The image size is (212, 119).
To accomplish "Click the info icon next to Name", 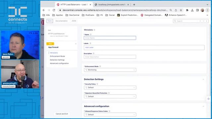I will (91, 34).
